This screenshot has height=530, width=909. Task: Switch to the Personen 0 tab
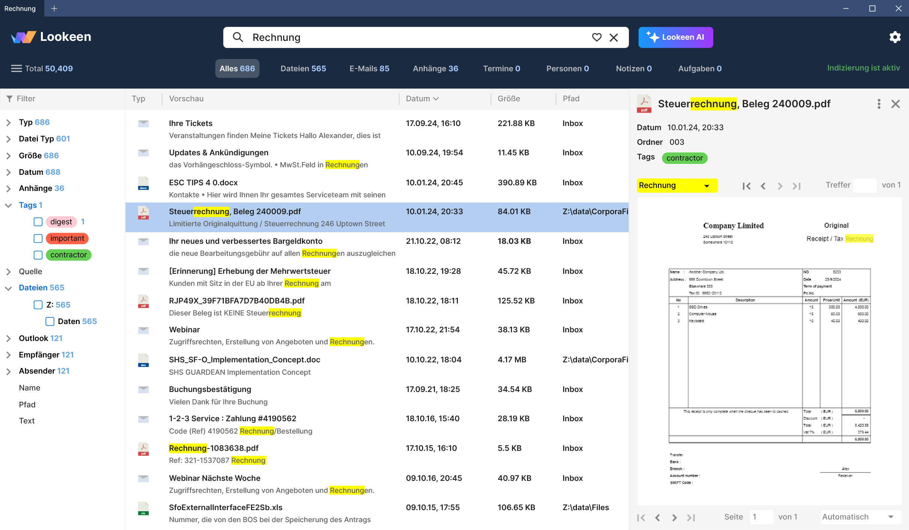[568, 68]
